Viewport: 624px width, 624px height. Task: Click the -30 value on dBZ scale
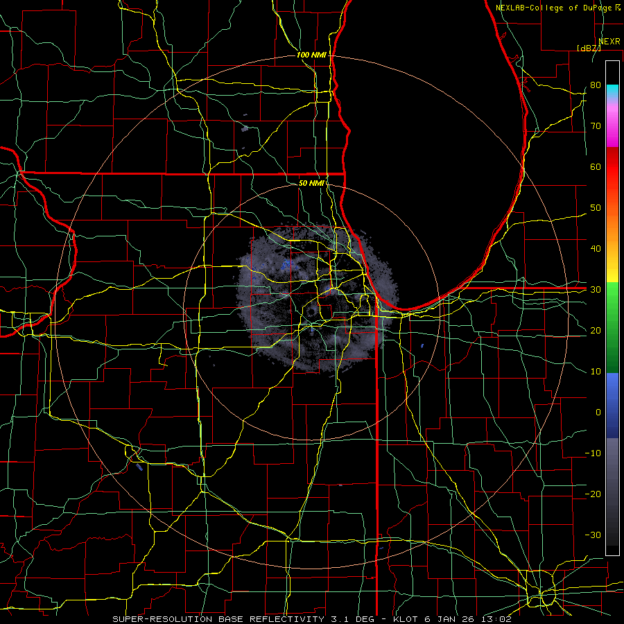(593, 535)
